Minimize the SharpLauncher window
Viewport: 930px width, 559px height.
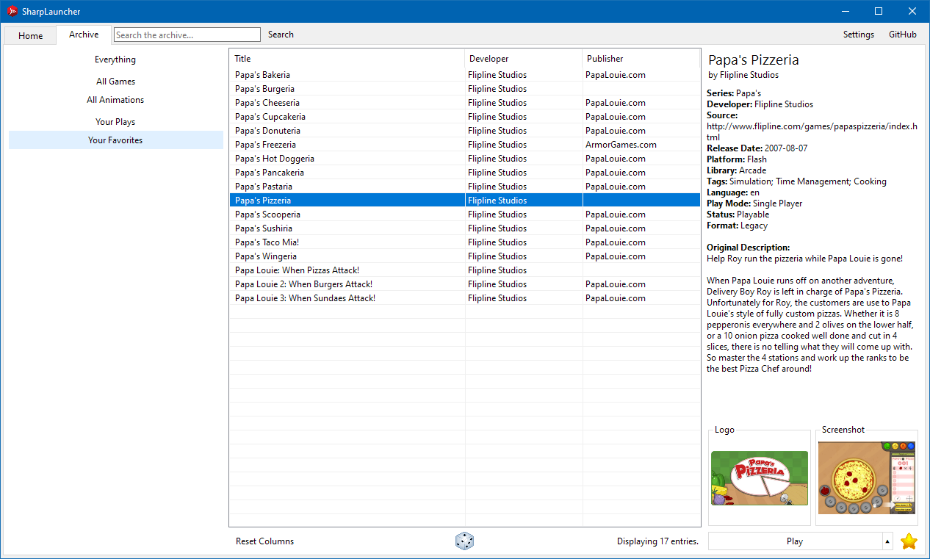(845, 11)
